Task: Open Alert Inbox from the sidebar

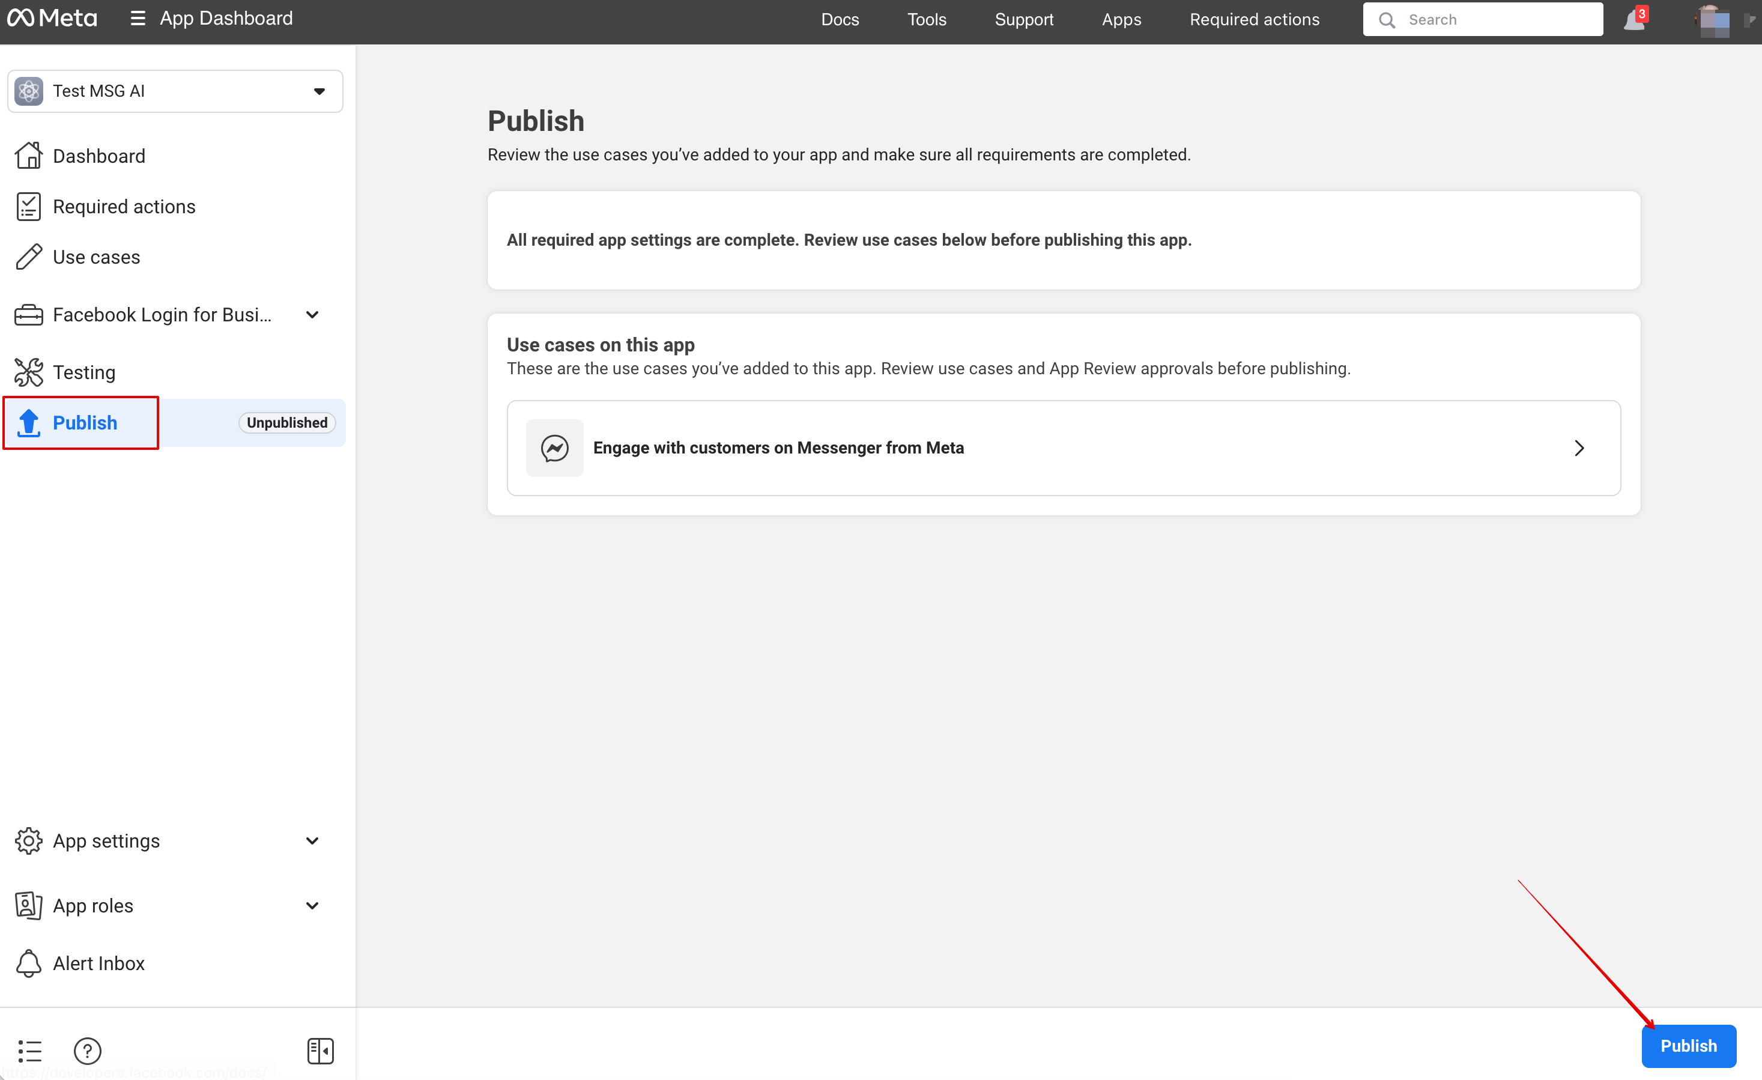Action: click(98, 963)
